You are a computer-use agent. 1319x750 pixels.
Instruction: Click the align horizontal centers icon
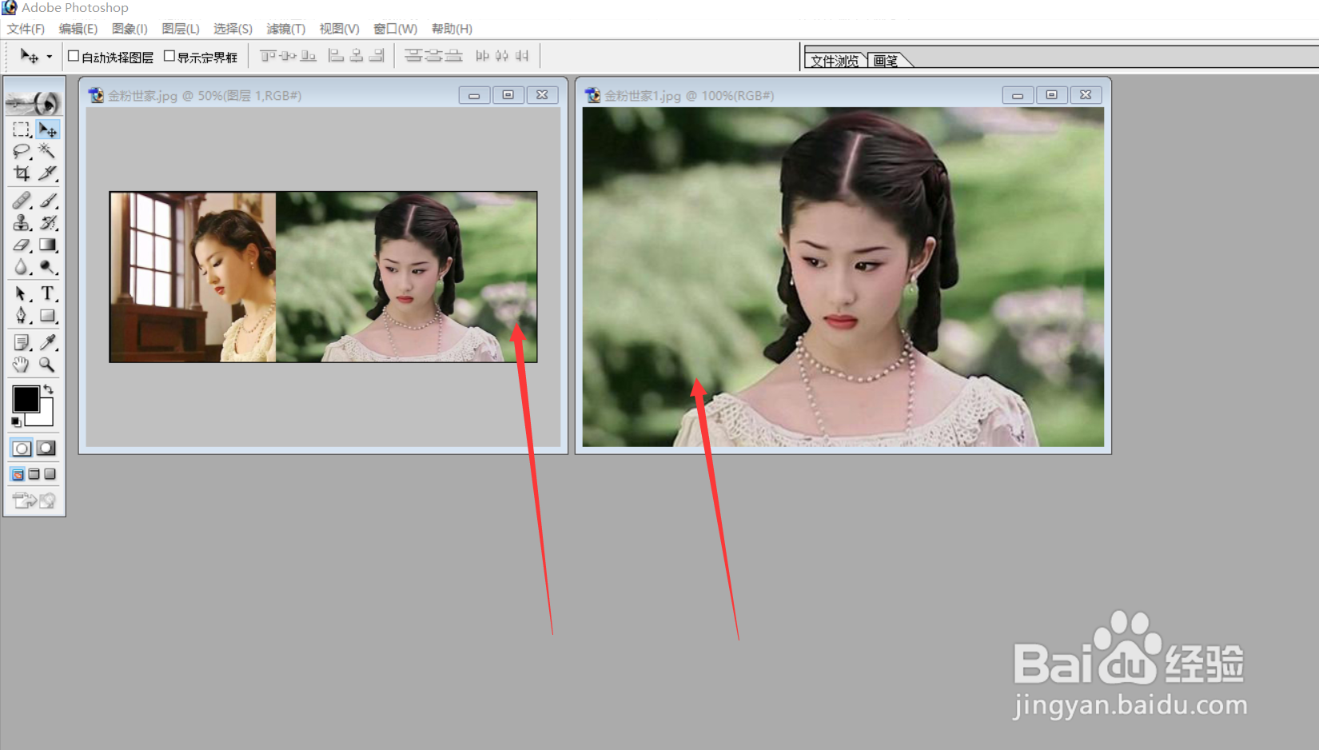click(357, 56)
